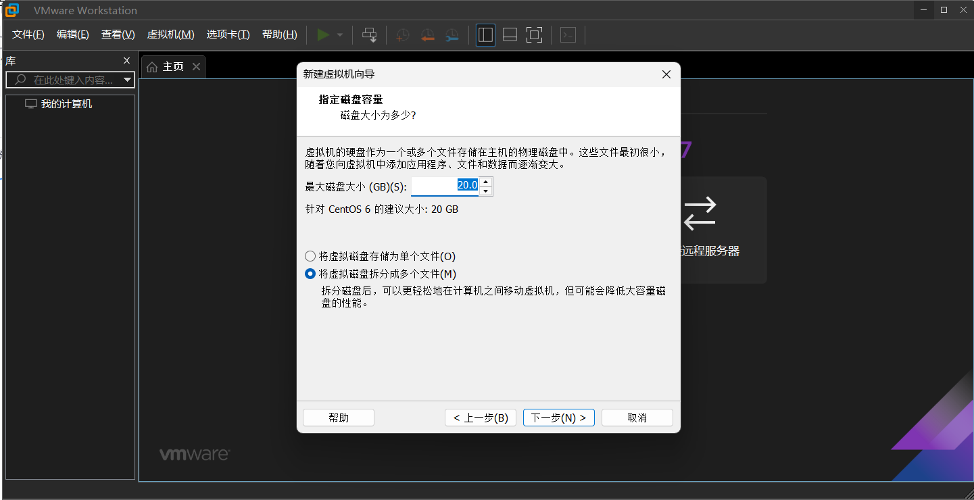The width and height of the screenshot is (974, 500).
Task: Click the 下一步(N) > button
Action: pyautogui.click(x=559, y=418)
